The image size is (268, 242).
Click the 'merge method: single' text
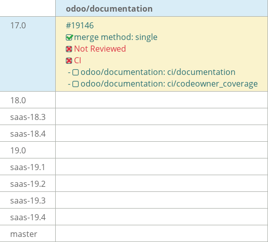pos(116,37)
